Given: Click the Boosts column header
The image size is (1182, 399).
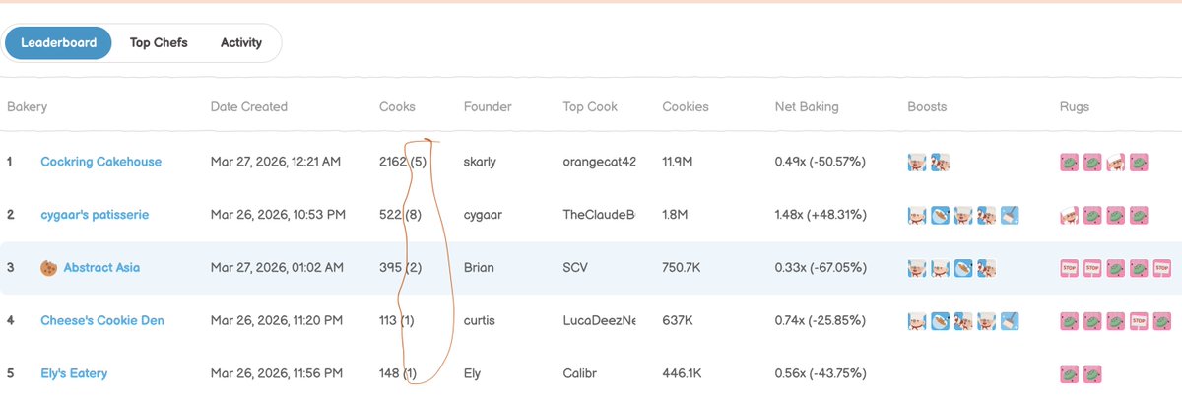Looking at the screenshot, I should 927,107.
